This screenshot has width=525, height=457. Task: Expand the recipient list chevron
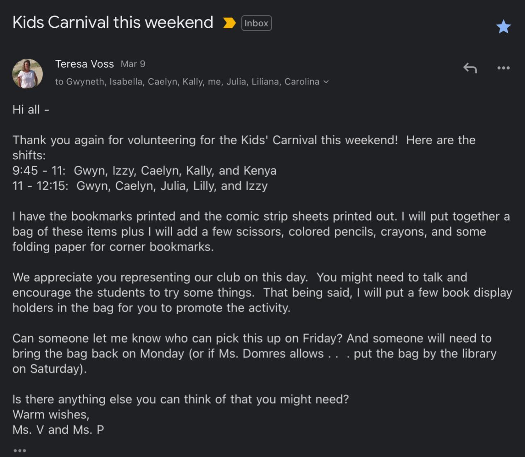pos(326,82)
